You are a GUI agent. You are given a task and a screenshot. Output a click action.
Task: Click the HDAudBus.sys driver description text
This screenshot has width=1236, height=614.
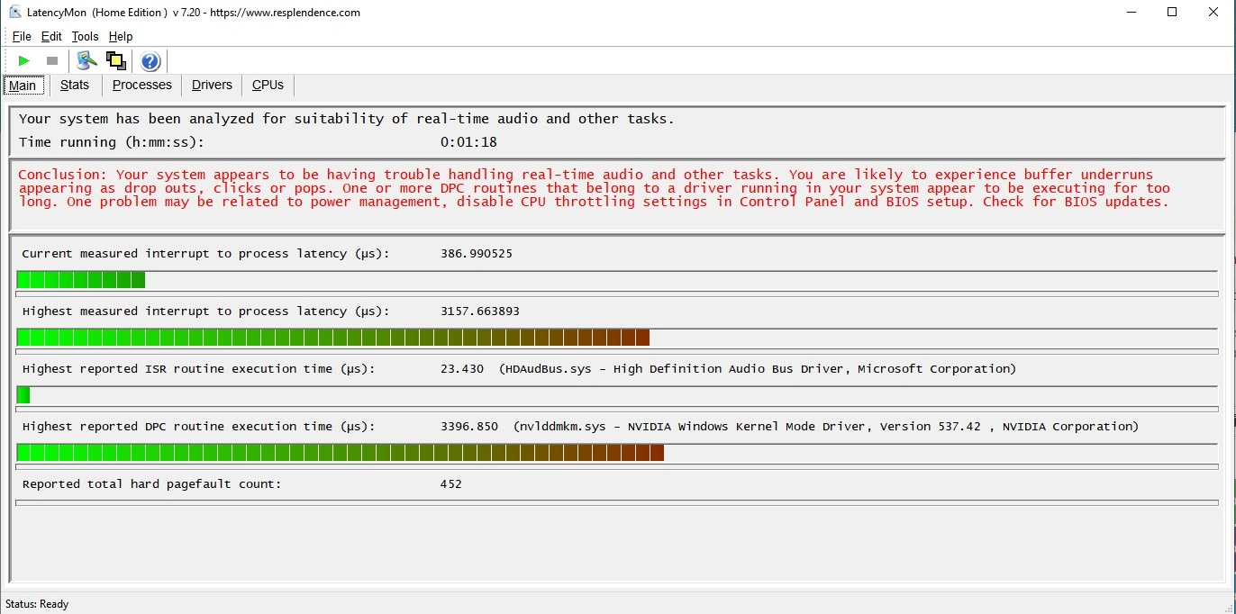click(x=758, y=369)
